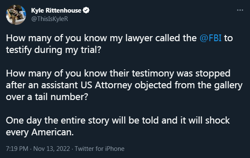Click the word 'gallery' in the tweet
This screenshot has width=250, height=158.
click(228, 85)
